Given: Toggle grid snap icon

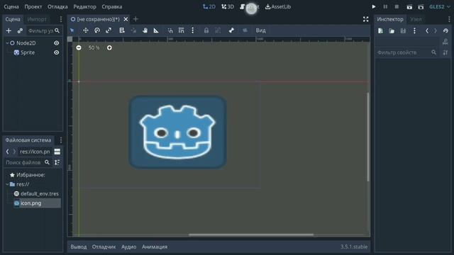Looking at the screenshot, I should [182, 30].
